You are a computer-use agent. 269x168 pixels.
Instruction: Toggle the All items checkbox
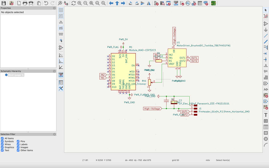[2, 138]
